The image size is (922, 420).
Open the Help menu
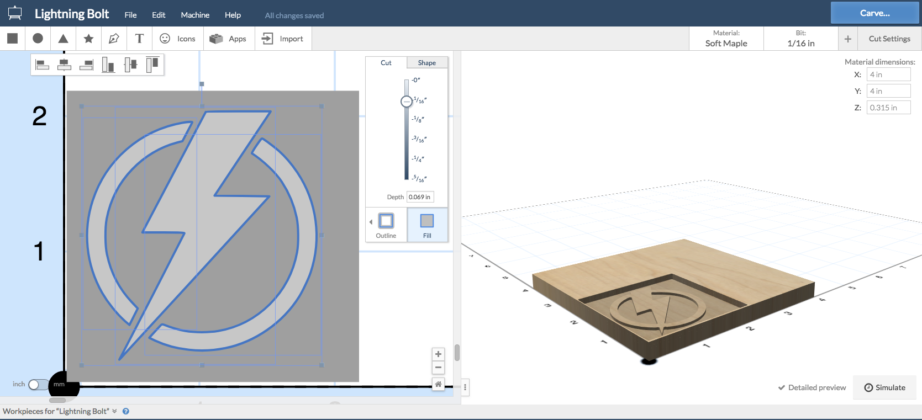(233, 15)
